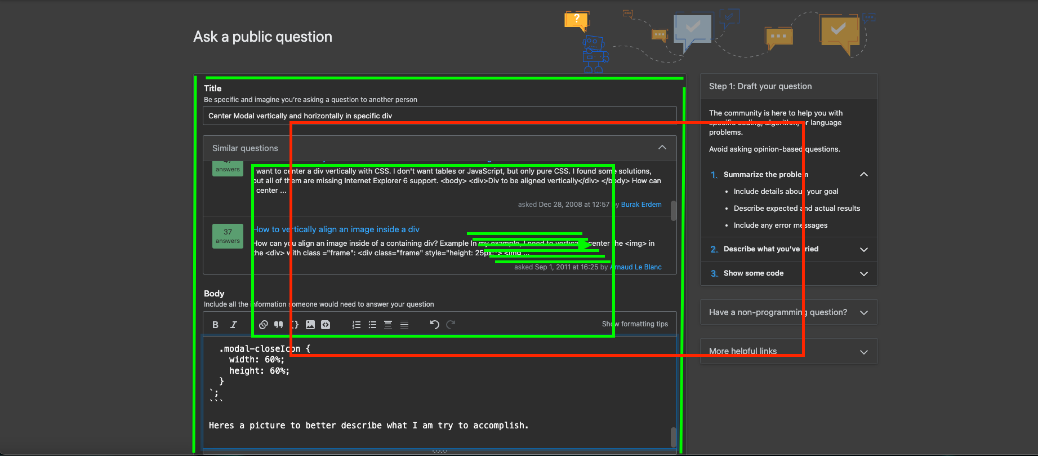Insert a hyperlink with the link icon
The height and width of the screenshot is (456, 1038).
[x=264, y=325]
